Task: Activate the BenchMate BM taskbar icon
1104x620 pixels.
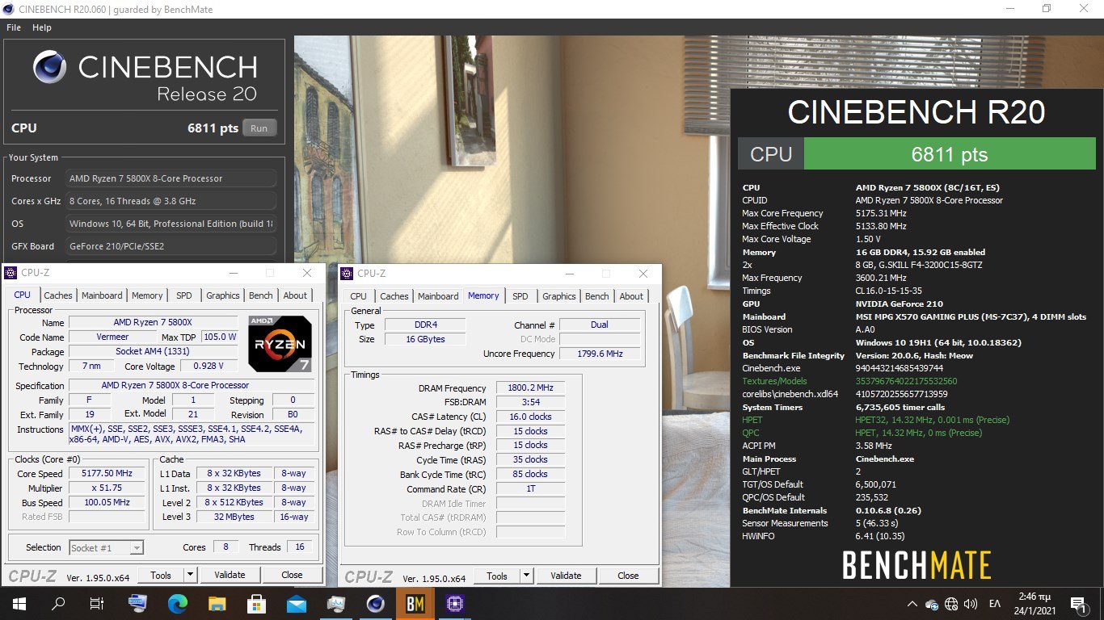Action: 415,603
